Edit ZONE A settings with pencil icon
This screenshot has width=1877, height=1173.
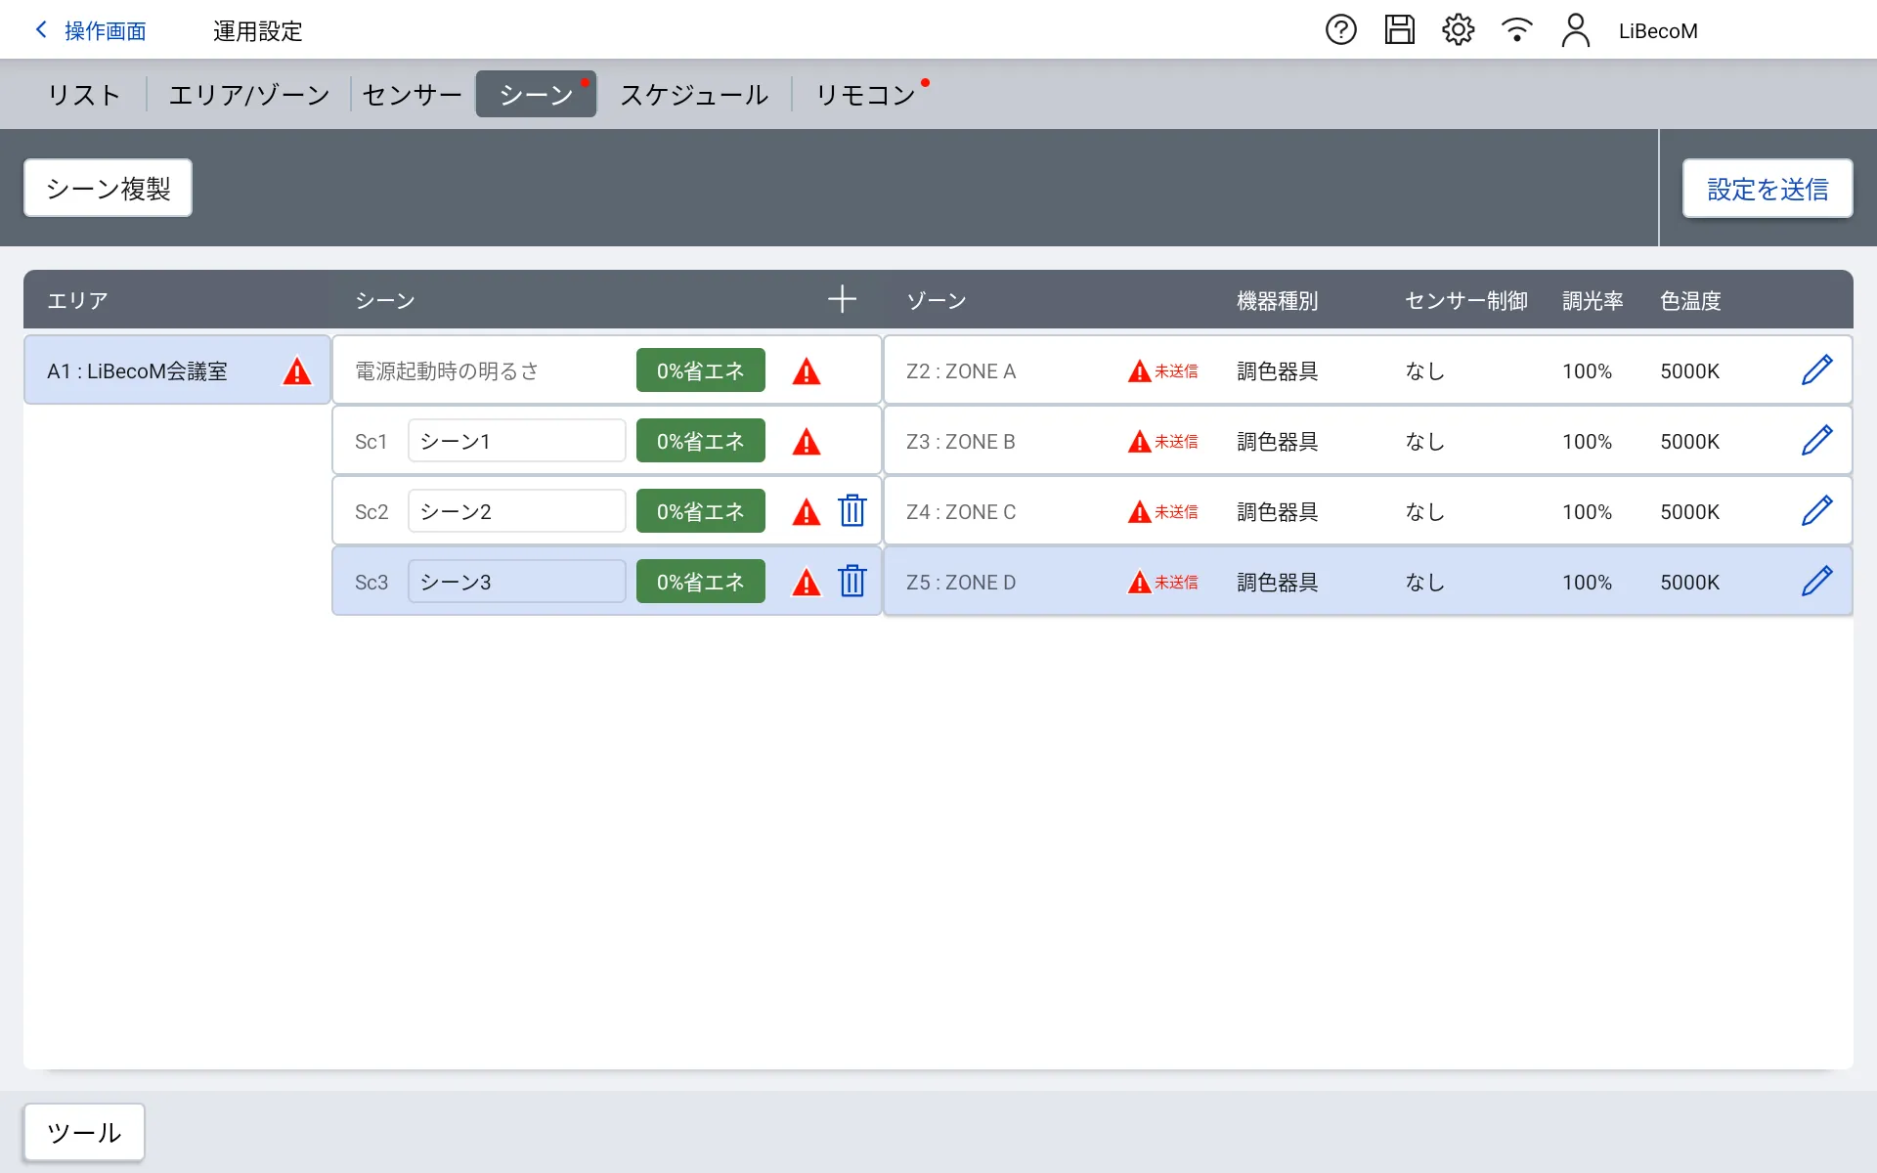1816,370
